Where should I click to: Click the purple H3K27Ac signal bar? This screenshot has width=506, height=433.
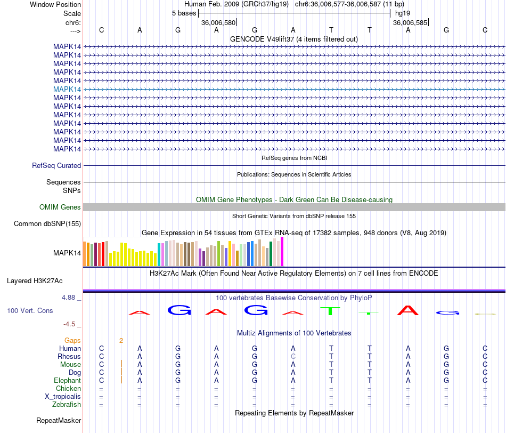click(x=294, y=291)
